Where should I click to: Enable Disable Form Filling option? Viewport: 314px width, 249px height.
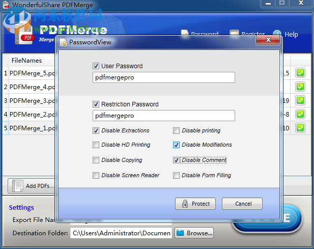(x=176, y=175)
